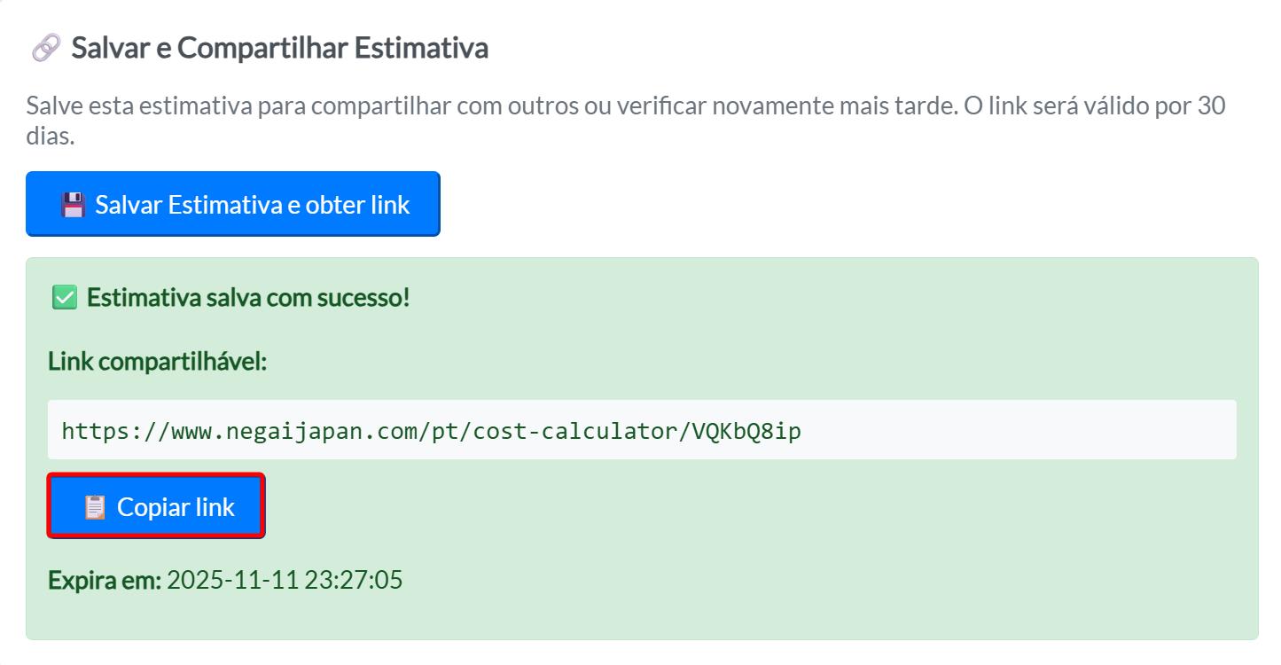
Task: Click the Link compartilhável label
Action: [157, 362]
